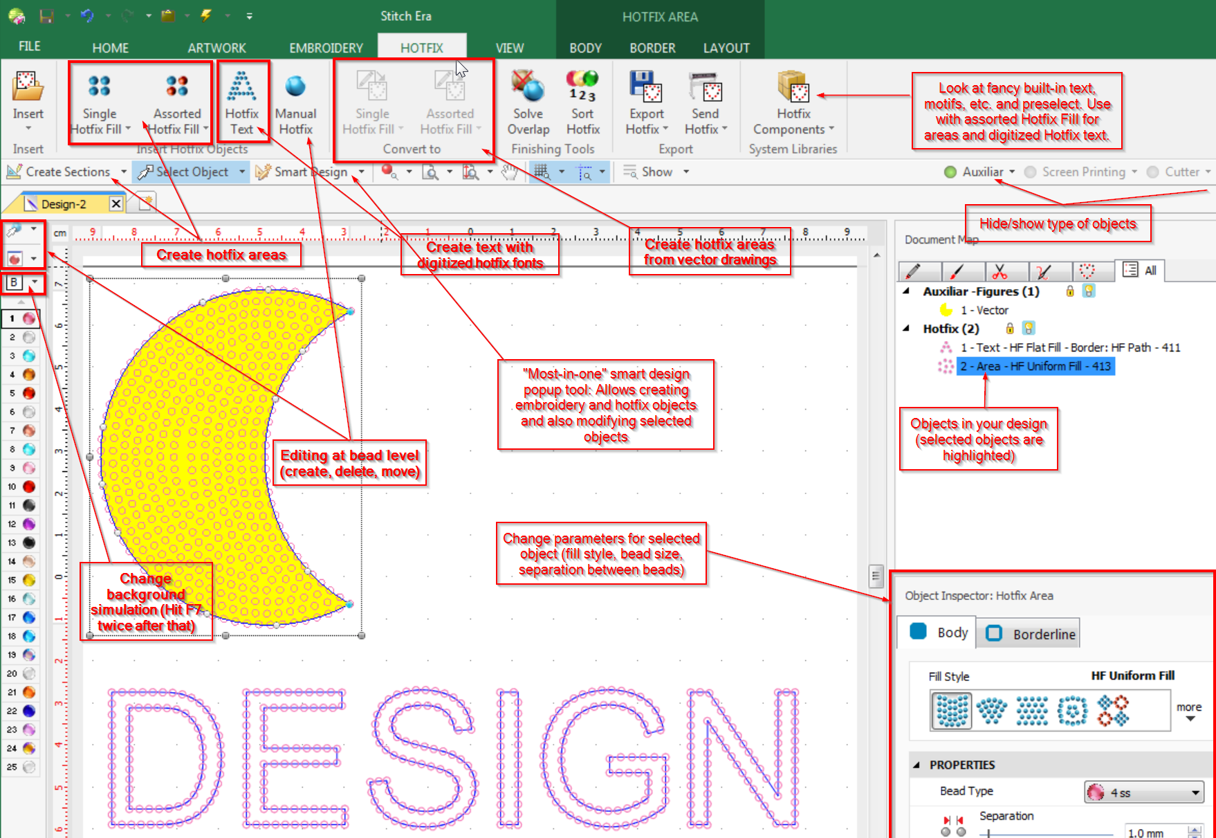Click the Solve Overlap finishing tool
1216x838 pixels.
[528, 104]
